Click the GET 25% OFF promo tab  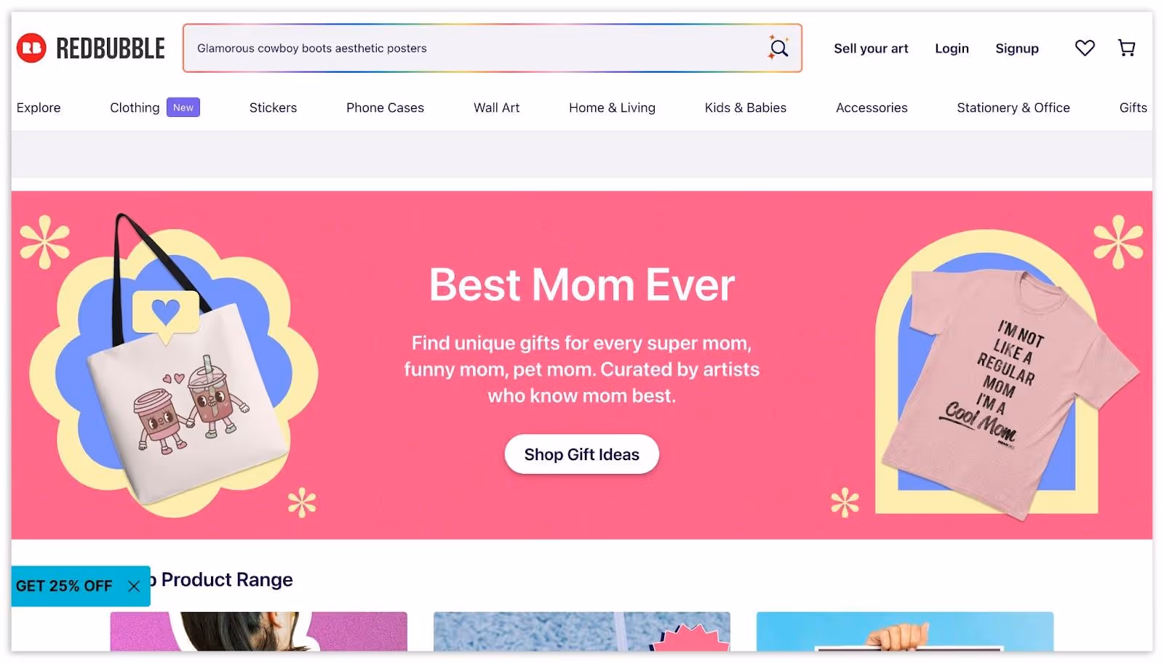pos(64,586)
